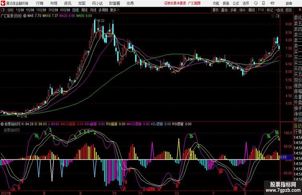Open the 行情 menu
Image resolution: width=302 pixels, height=195 pixels.
[x=40, y=3]
